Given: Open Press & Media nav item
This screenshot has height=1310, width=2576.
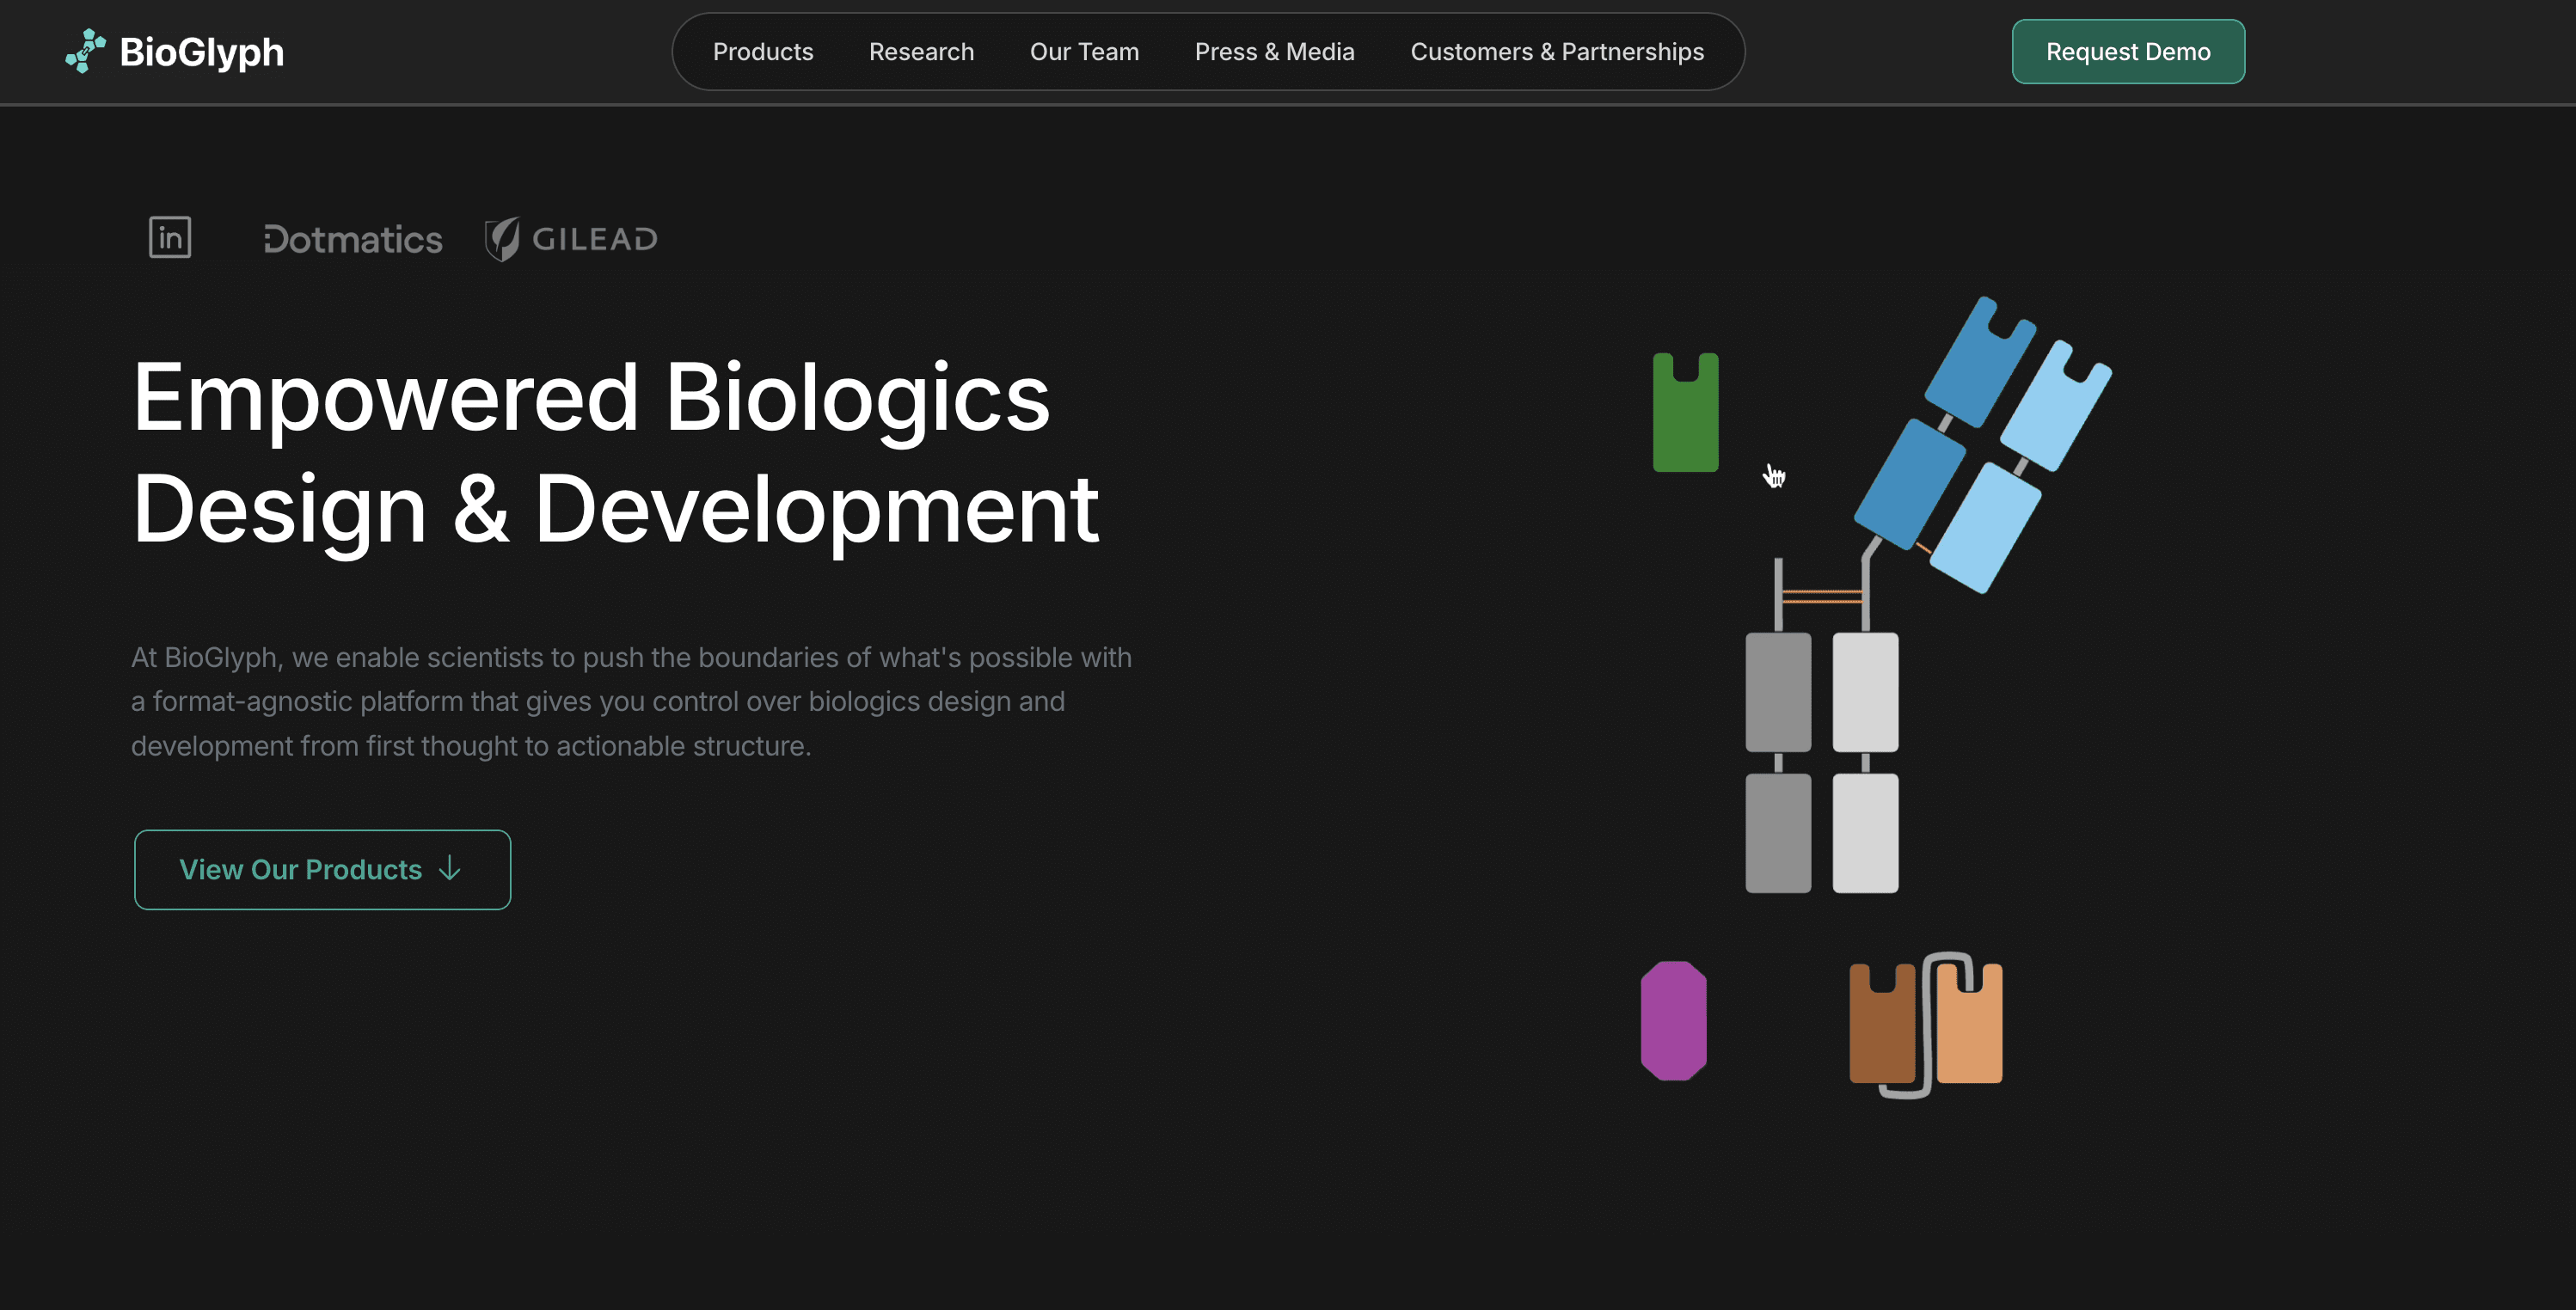Looking at the screenshot, I should point(1274,52).
